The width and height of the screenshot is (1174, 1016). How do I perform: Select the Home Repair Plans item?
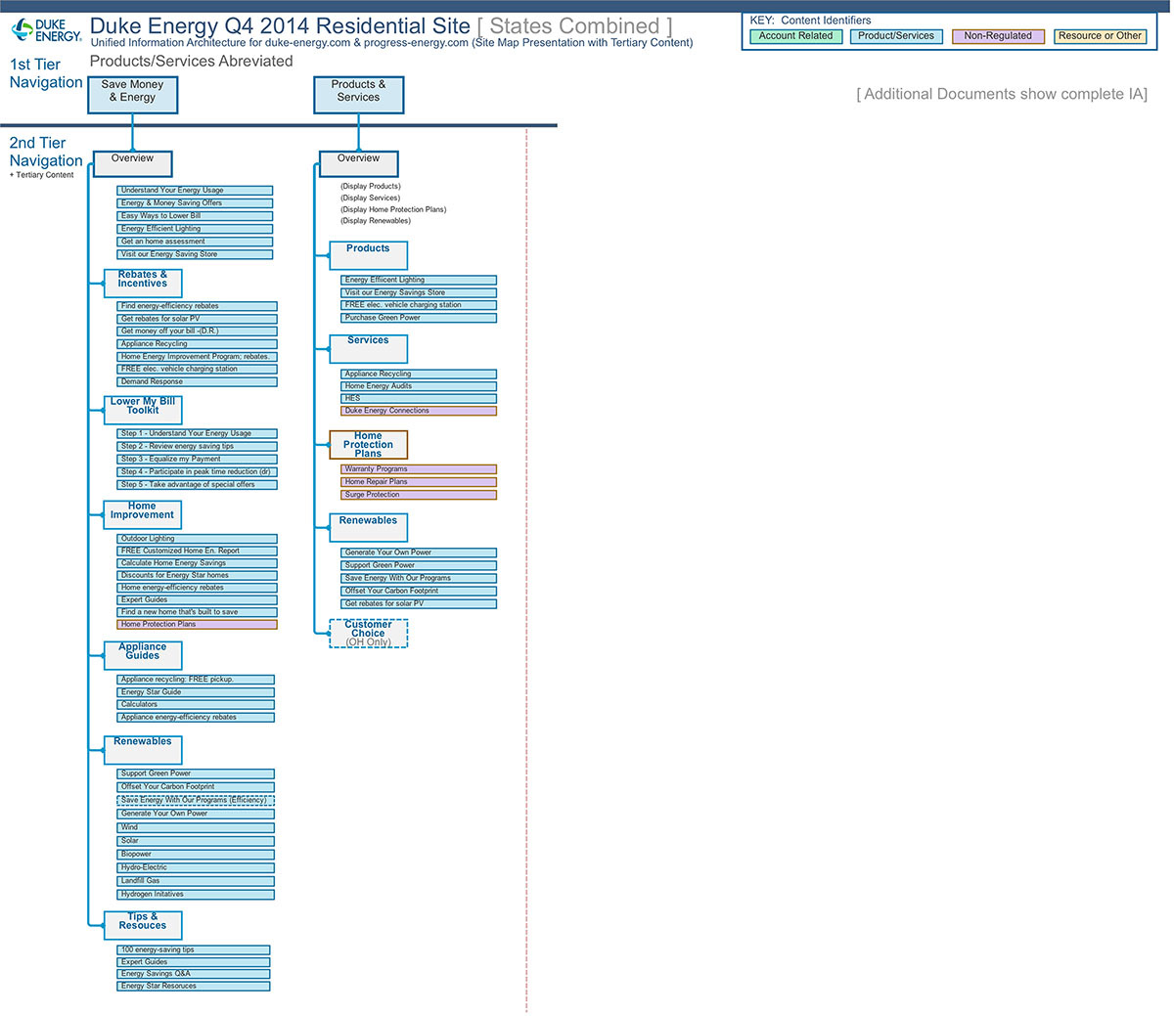[x=419, y=482]
